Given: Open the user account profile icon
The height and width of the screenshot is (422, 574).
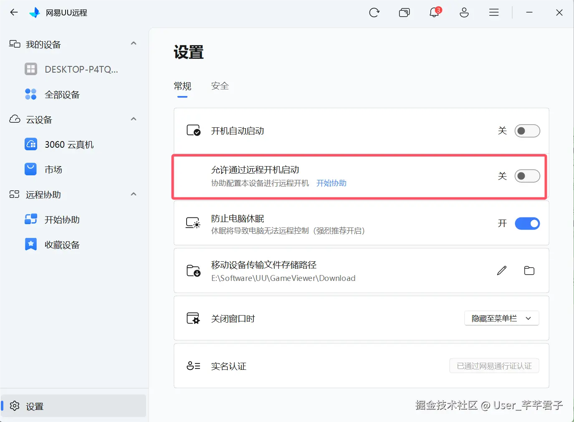Looking at the screenshot, I should [464, 13].
